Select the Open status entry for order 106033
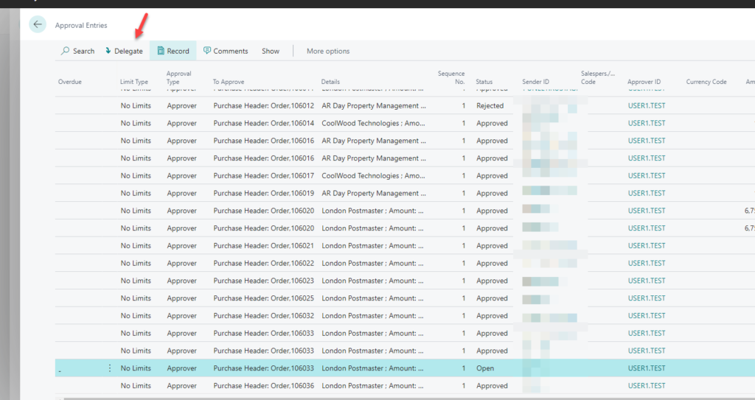 484,368
